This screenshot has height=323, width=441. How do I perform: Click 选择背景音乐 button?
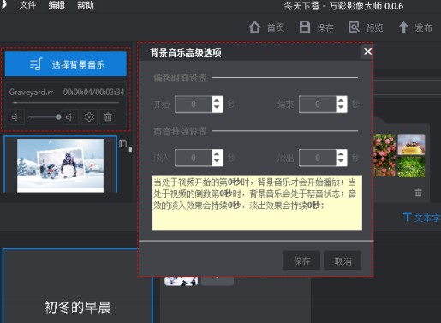pyautogui.click(x=66, y=64)
